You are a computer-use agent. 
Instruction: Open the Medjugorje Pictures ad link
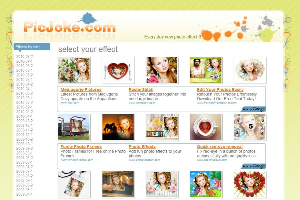pos(81,90)
